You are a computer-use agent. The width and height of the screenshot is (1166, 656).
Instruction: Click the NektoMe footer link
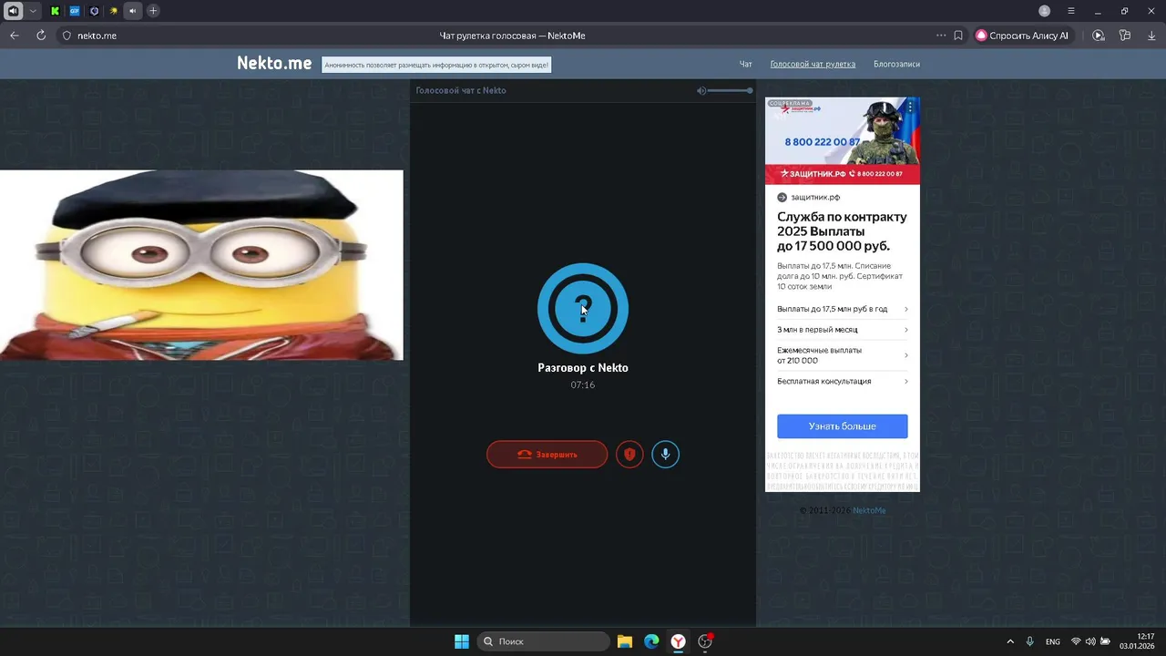(869, 510)
